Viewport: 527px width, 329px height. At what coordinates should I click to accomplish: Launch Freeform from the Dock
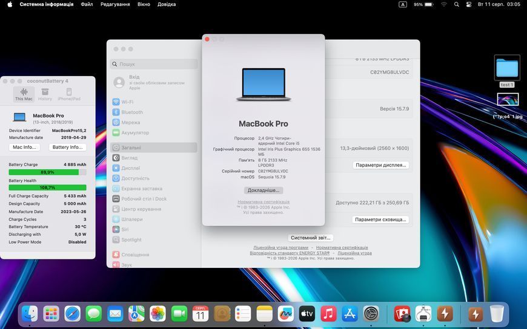coord(286,314)
